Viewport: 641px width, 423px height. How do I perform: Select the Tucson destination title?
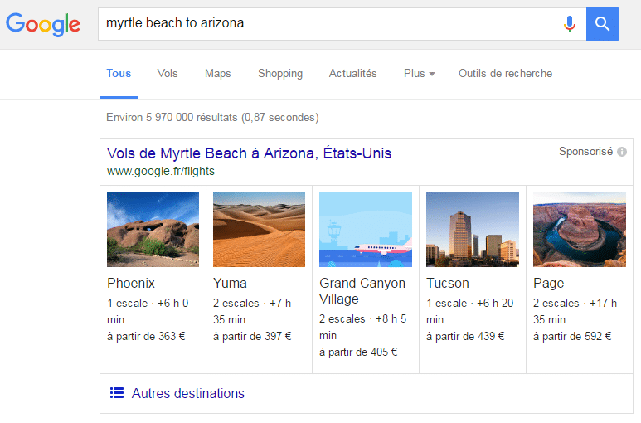click(448, 283)
